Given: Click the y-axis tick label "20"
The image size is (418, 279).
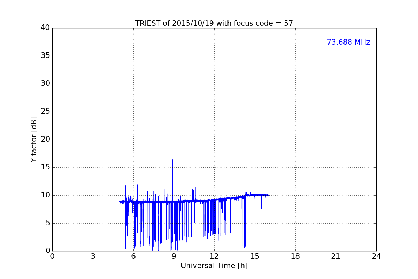Looking at the screenshot, I should [45, 139].
